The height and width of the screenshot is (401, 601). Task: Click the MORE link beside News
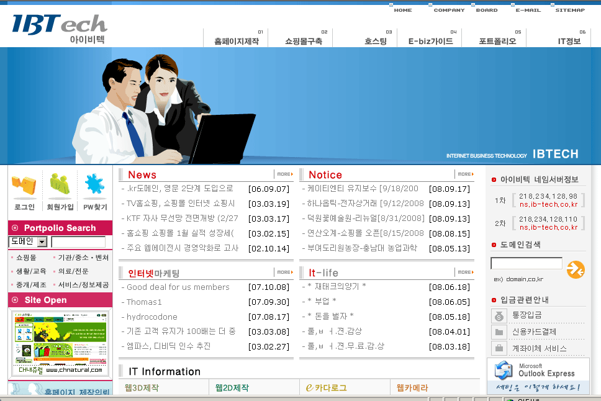pyautogui.click(x=285, y=174)
